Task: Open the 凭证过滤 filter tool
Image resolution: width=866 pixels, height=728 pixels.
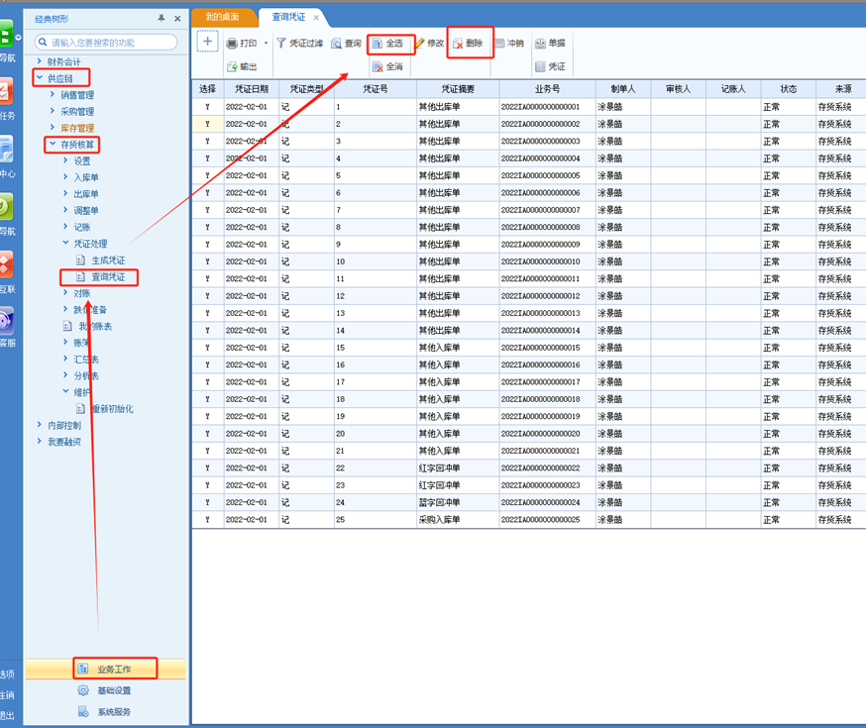Action: 299,43
